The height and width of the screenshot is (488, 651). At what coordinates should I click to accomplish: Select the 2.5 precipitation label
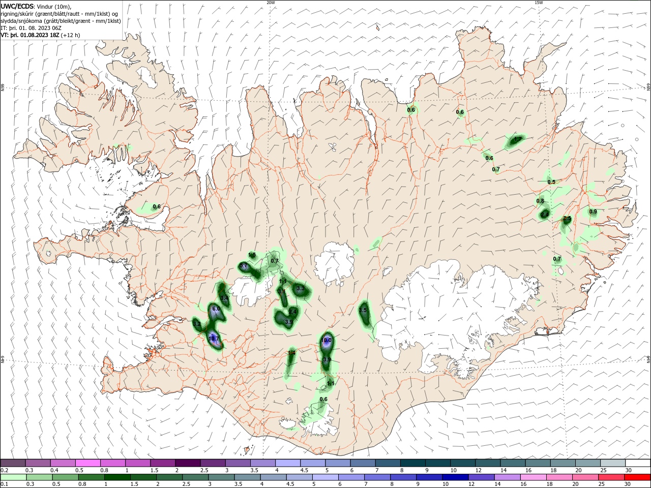coord(567,219)
